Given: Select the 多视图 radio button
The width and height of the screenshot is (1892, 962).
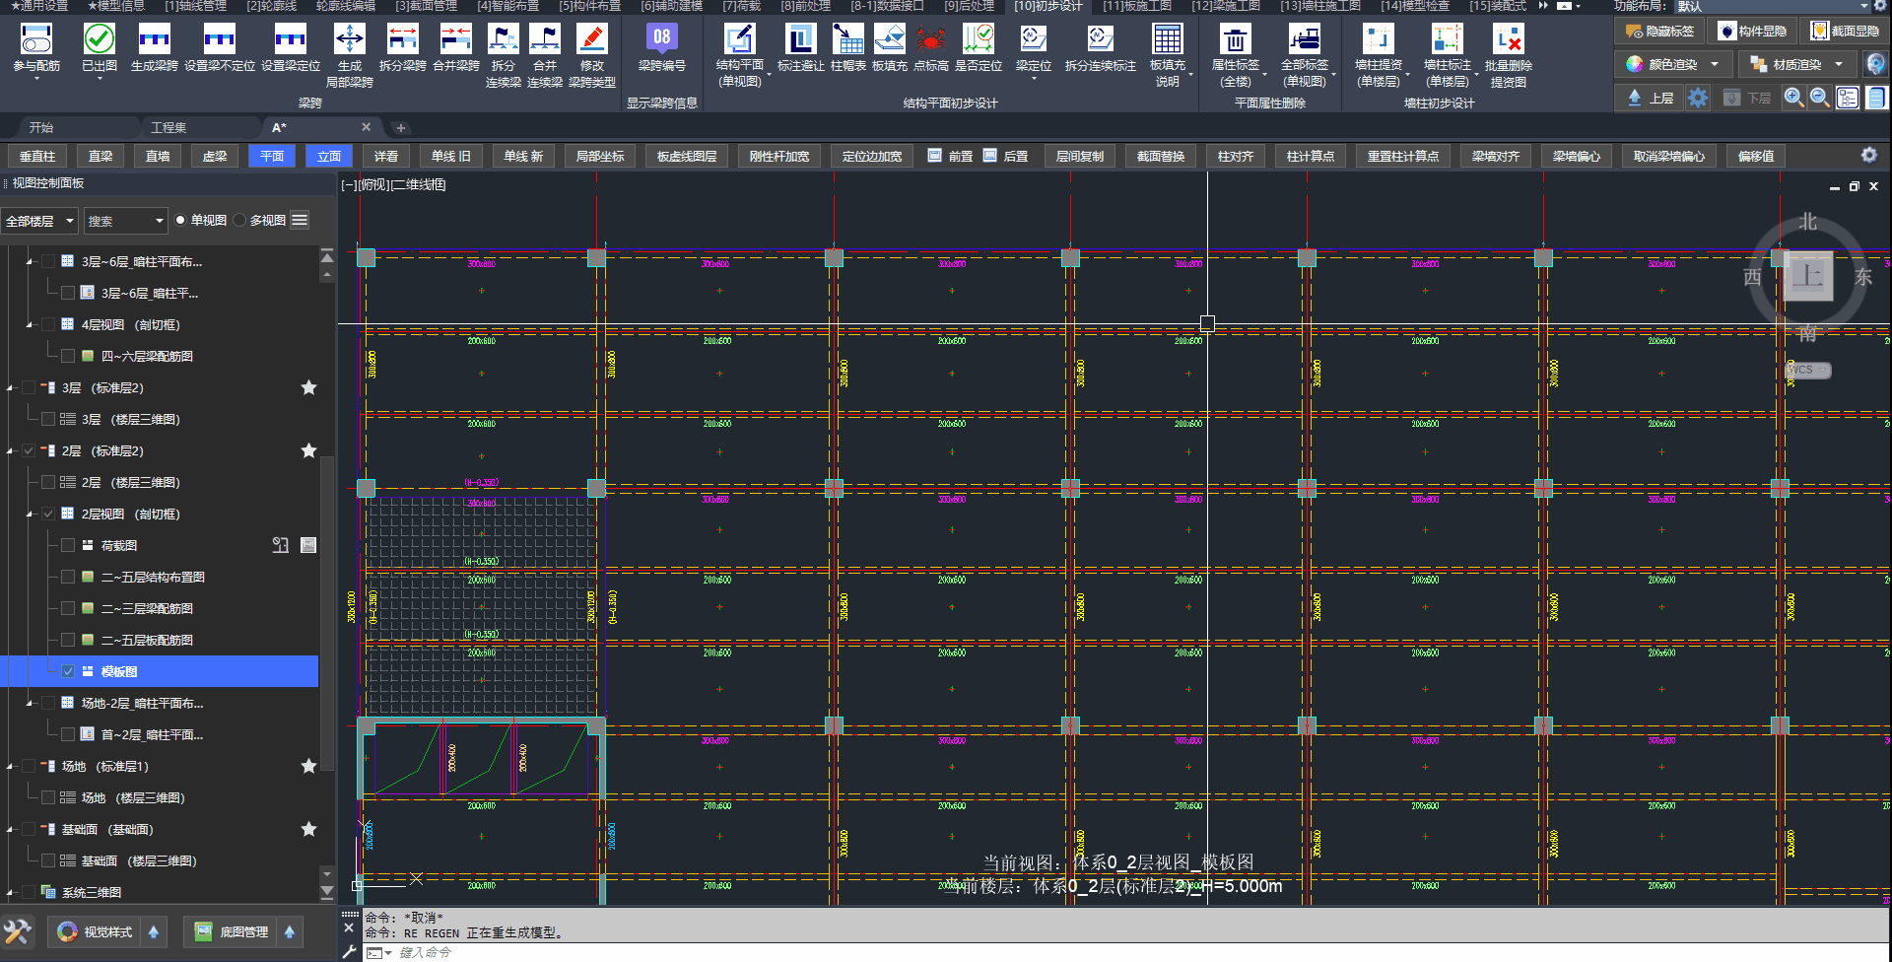Looking at the screenshot, I should [240, 221].
